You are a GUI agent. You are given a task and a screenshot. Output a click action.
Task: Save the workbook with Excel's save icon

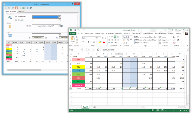click(75, 30)
